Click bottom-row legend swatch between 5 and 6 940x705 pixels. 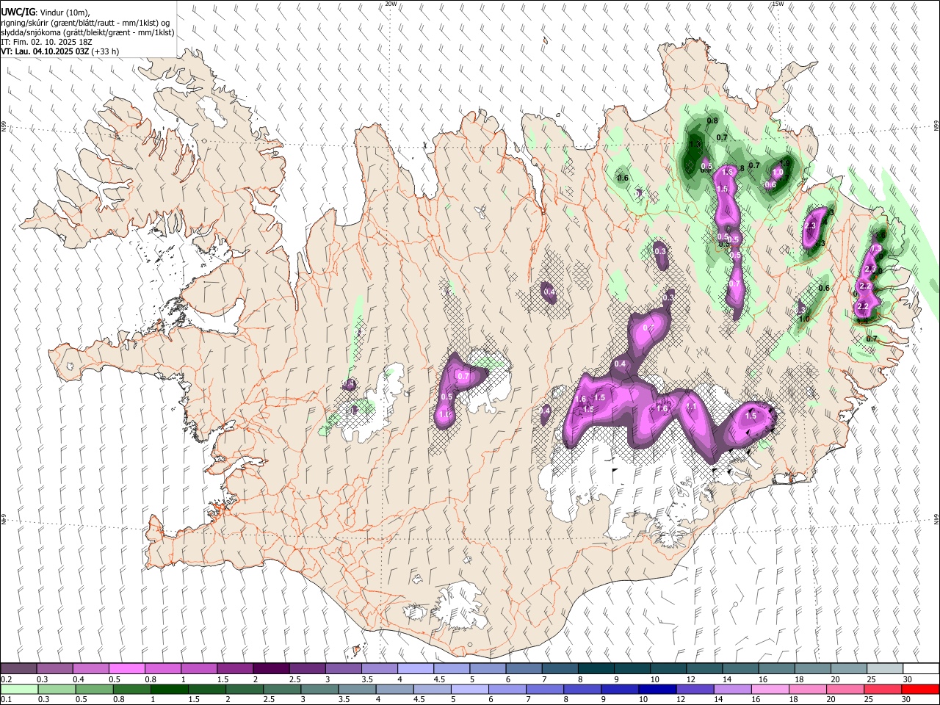pos(469,690)
